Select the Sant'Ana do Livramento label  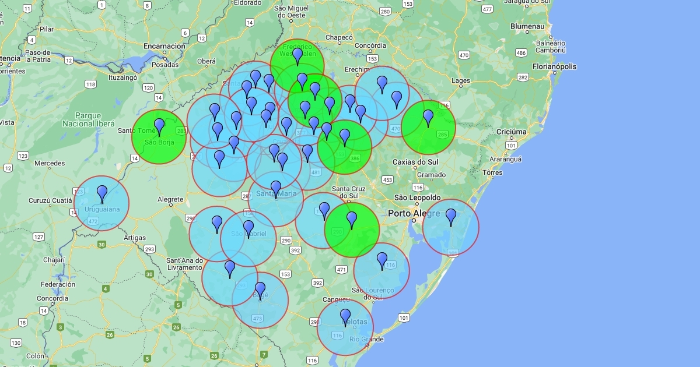coord(184,264)
